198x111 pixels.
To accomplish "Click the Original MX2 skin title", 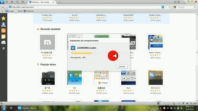I will pyautogui.click(x=128, y=15).
